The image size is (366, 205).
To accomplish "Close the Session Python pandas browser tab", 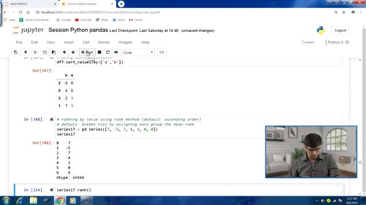I will point(112,4).
